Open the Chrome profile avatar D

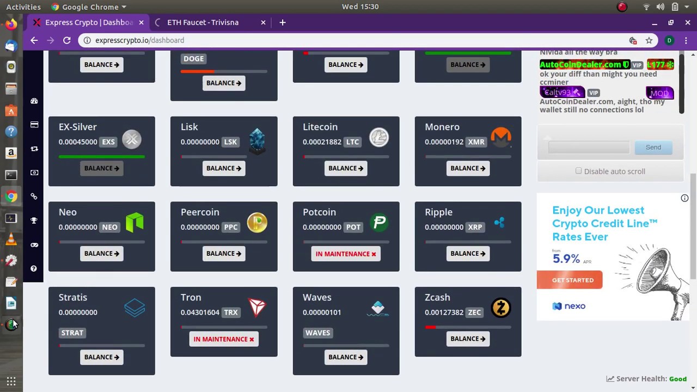(669, 40)
